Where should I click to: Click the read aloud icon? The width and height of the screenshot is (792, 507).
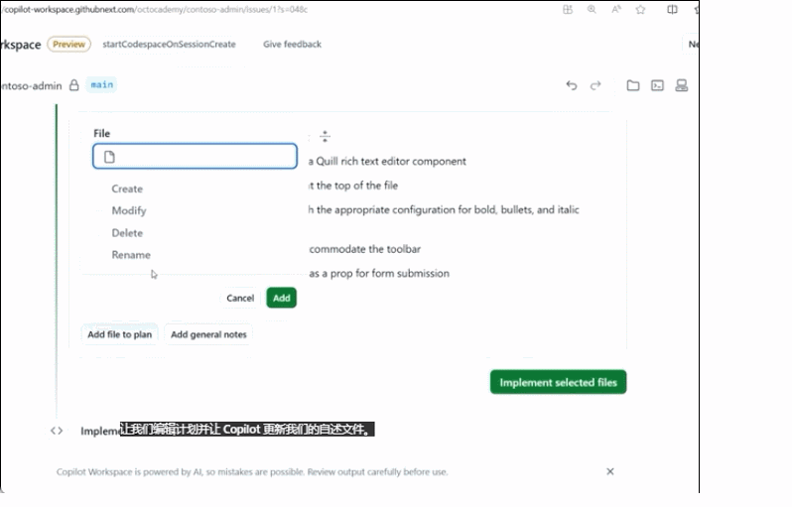(x=616, y=10)
